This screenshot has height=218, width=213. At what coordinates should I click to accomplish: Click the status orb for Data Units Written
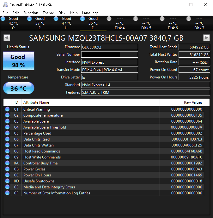[x=7, y=145]
